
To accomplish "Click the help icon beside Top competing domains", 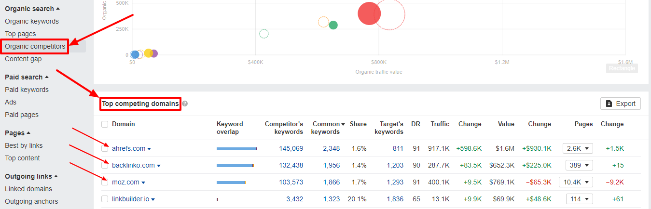I will [185, 104].
